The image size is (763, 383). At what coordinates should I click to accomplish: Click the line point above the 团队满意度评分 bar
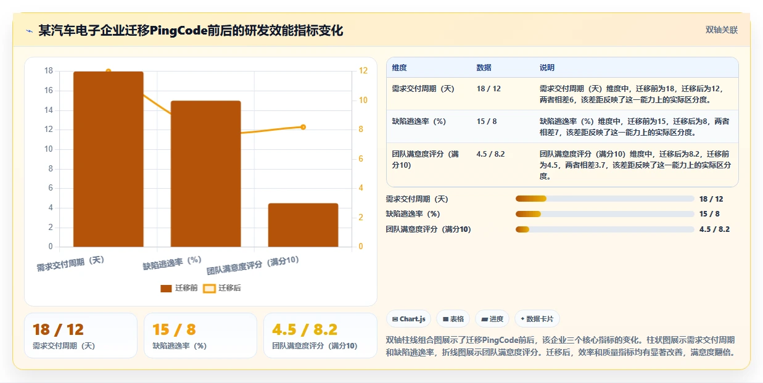tap(303, 127)
